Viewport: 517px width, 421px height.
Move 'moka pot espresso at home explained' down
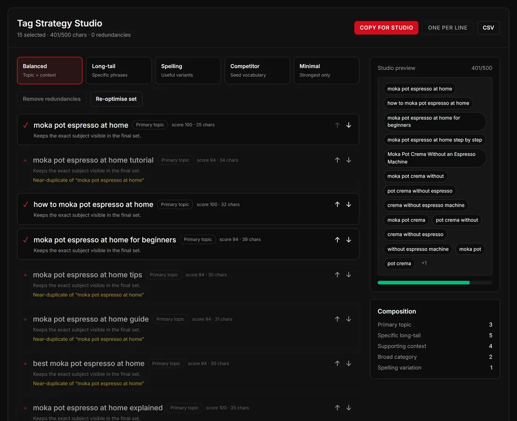(349, 408)
